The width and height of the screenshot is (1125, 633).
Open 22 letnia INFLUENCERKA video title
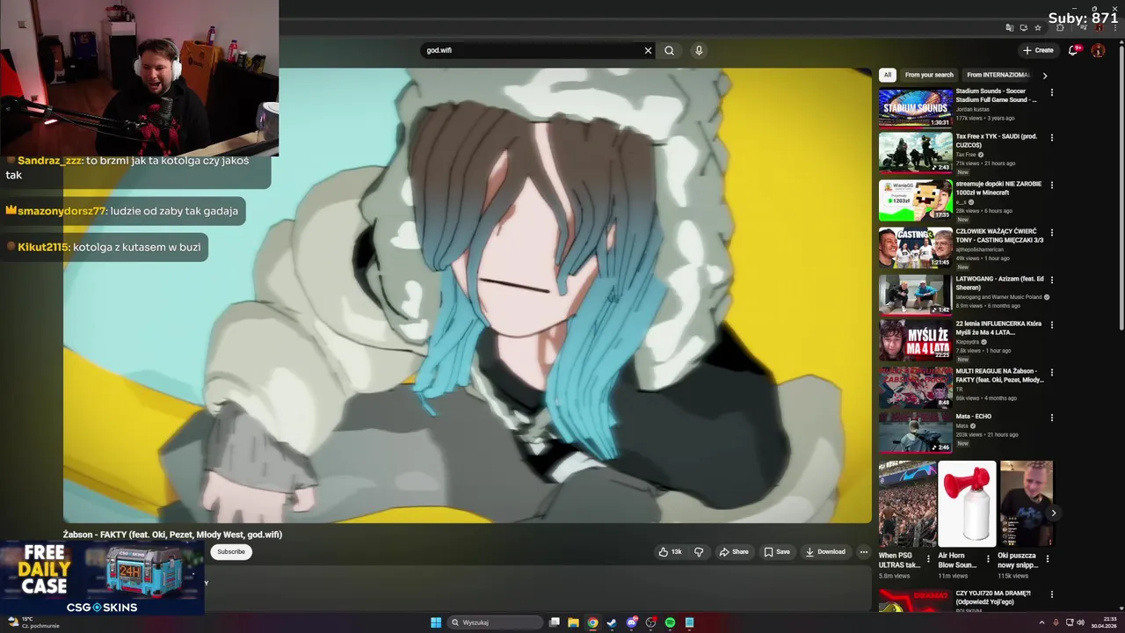[998, 328]
